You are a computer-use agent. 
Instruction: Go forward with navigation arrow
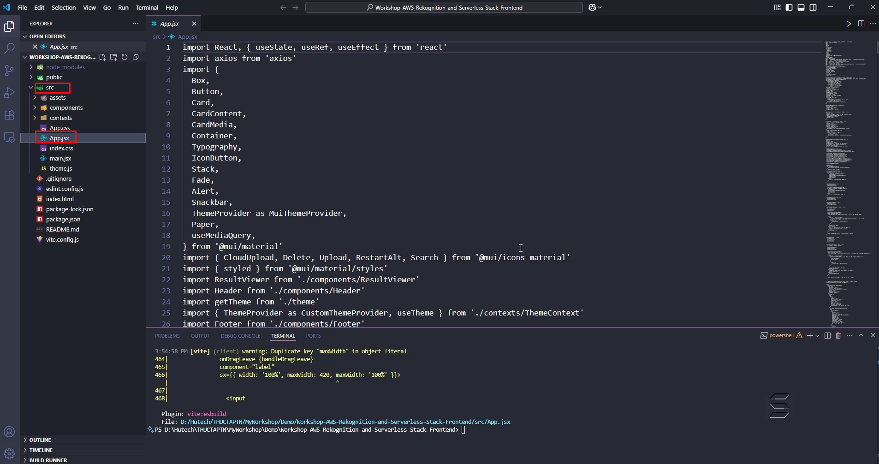coord(296,7)
